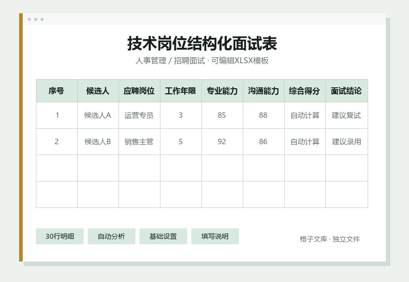
Task: Select the 序号 column header
Action: [57, 91]
